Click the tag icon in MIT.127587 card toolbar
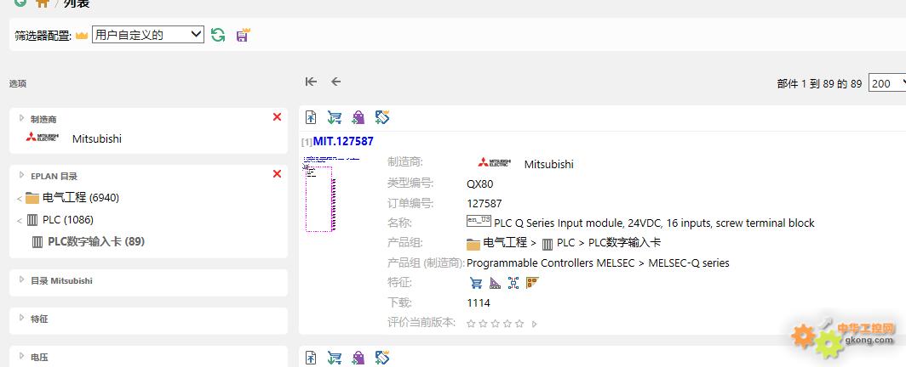Image resolution: width=906 pixels, height=367 pixels. (x=382, y=117)
